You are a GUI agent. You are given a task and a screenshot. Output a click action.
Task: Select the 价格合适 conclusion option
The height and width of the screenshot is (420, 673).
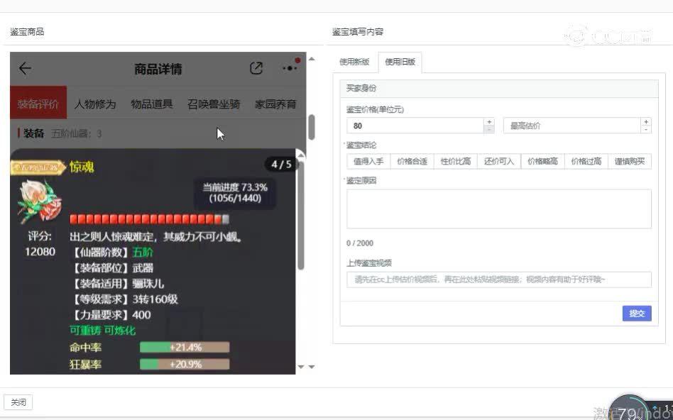412,161
